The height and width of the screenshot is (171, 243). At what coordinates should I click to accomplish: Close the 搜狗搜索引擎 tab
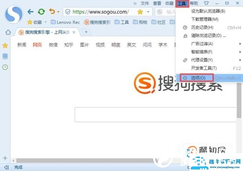coord(74,32)
